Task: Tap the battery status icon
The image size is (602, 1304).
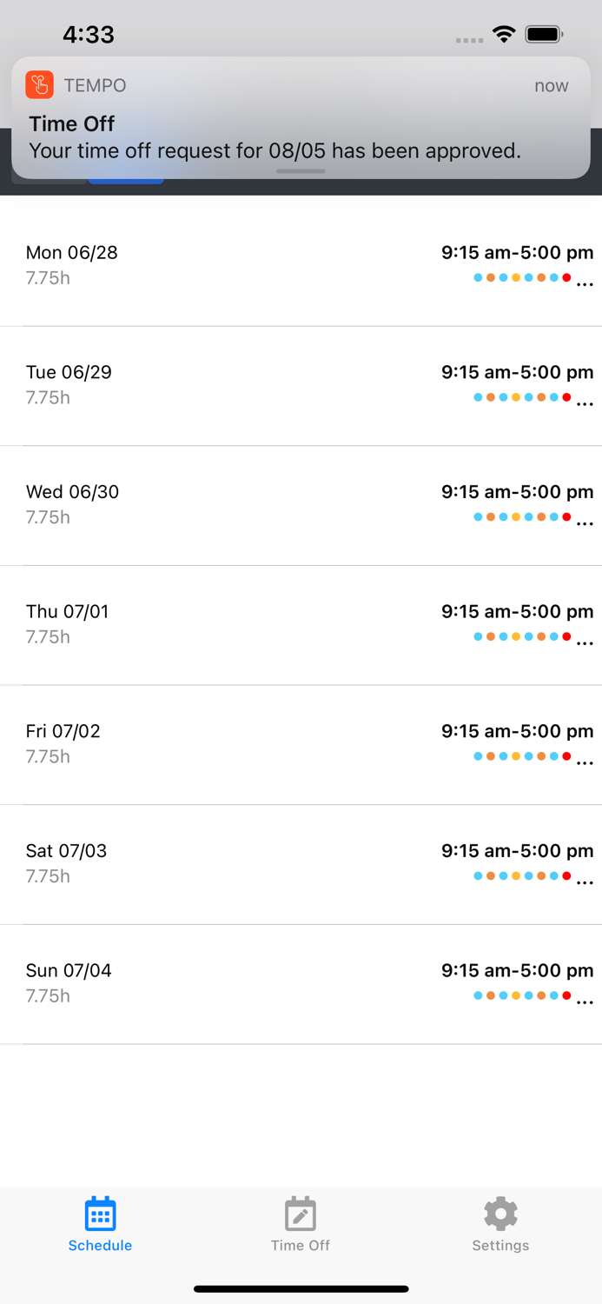Action: pyautogui.click(x=545, y=35)
